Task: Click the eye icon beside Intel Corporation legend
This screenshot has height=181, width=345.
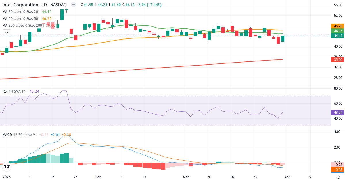Action: 73,5
